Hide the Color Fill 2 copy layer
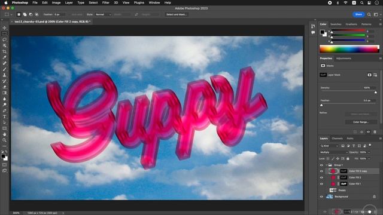 click(x=321, y=171)
